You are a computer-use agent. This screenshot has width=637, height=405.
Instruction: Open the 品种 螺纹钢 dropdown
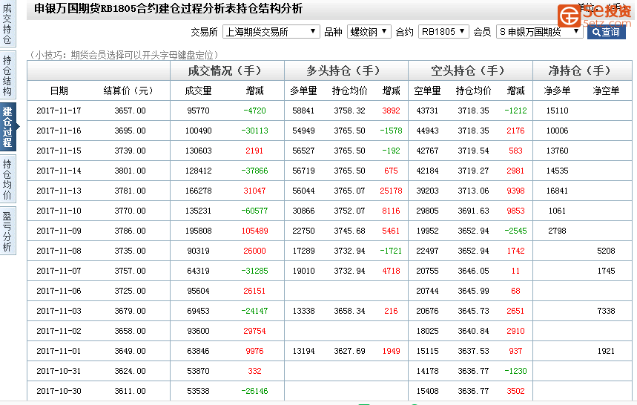pyautogui.click(x=369, y=32)
